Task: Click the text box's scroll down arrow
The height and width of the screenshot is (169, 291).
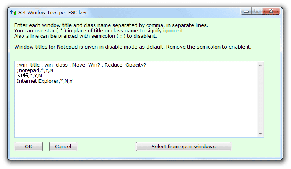Action: pyautogui.click(x=261, y=134)
